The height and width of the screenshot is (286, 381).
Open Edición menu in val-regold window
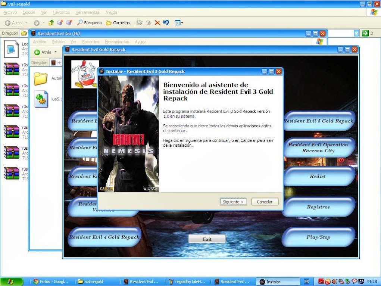29,12
